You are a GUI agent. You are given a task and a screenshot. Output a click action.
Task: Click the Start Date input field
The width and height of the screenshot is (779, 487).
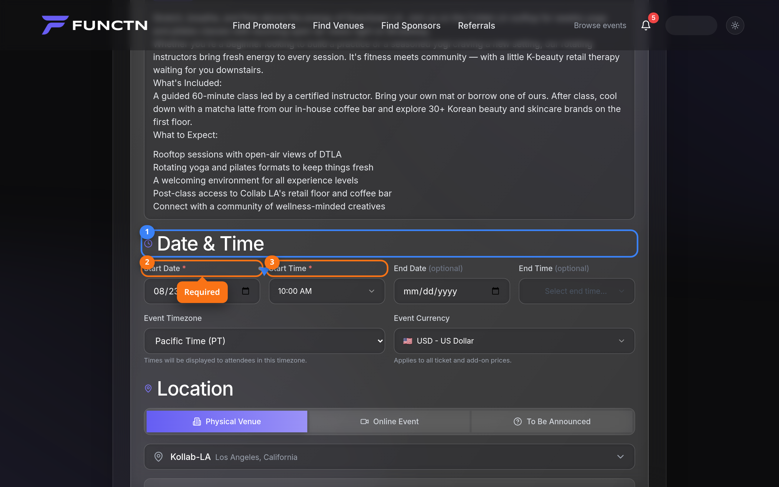202,291
